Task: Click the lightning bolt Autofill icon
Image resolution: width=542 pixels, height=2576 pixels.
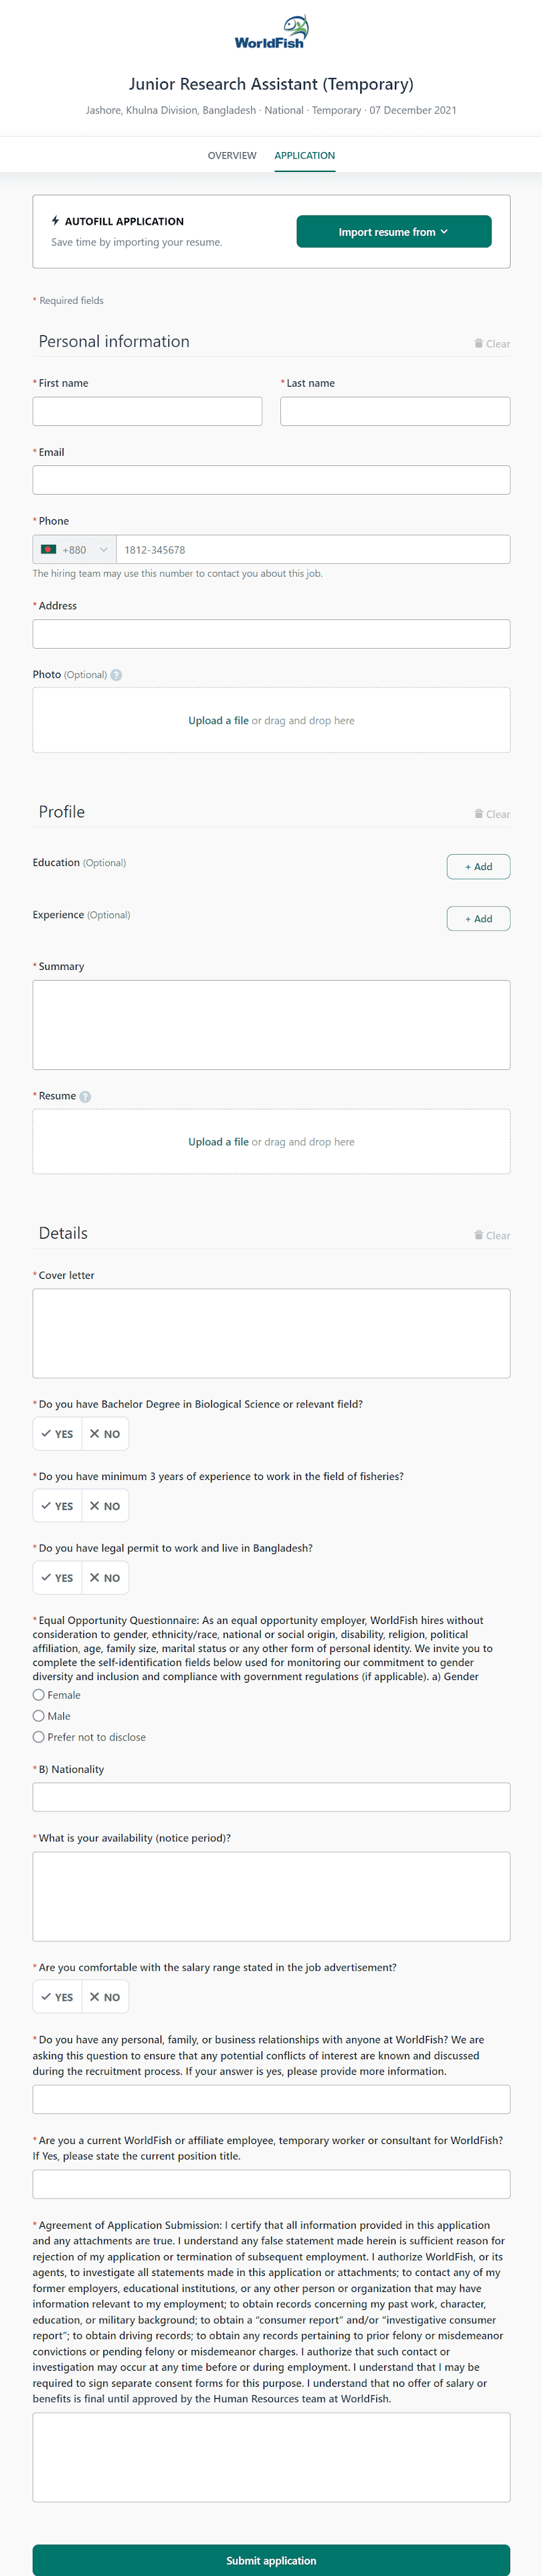Action: tap(55, 221)
